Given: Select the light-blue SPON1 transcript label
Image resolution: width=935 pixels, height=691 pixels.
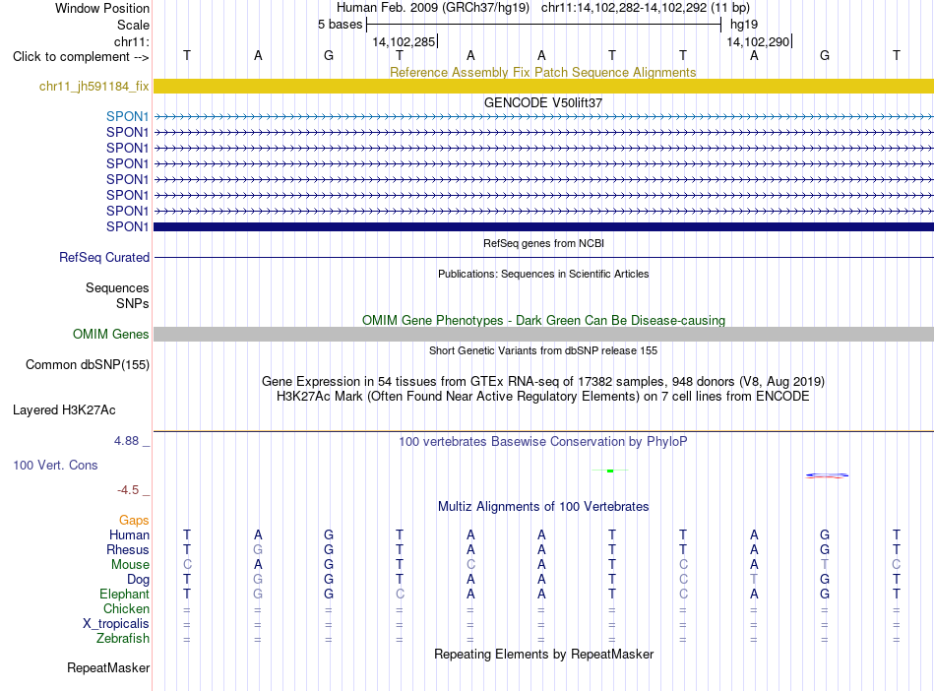Looking at the screenshot, I should [x=127, y=116].
